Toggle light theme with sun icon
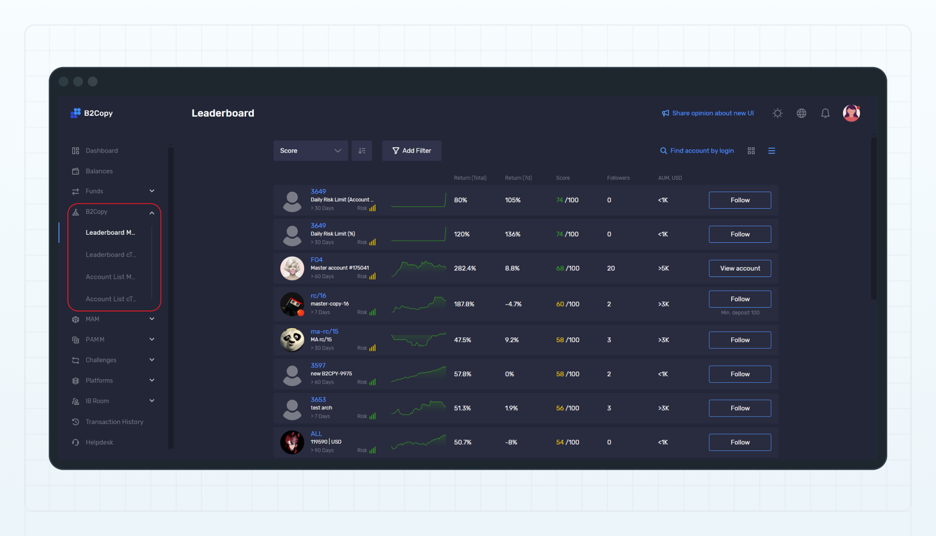This screenshot has width=936, height=536. [x=778, y=113]
